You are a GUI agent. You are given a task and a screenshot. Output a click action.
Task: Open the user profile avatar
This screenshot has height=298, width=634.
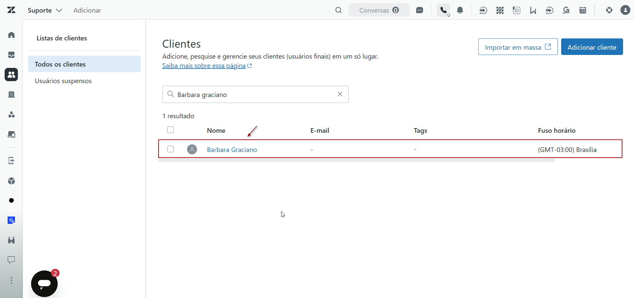(x=625, y=10)
